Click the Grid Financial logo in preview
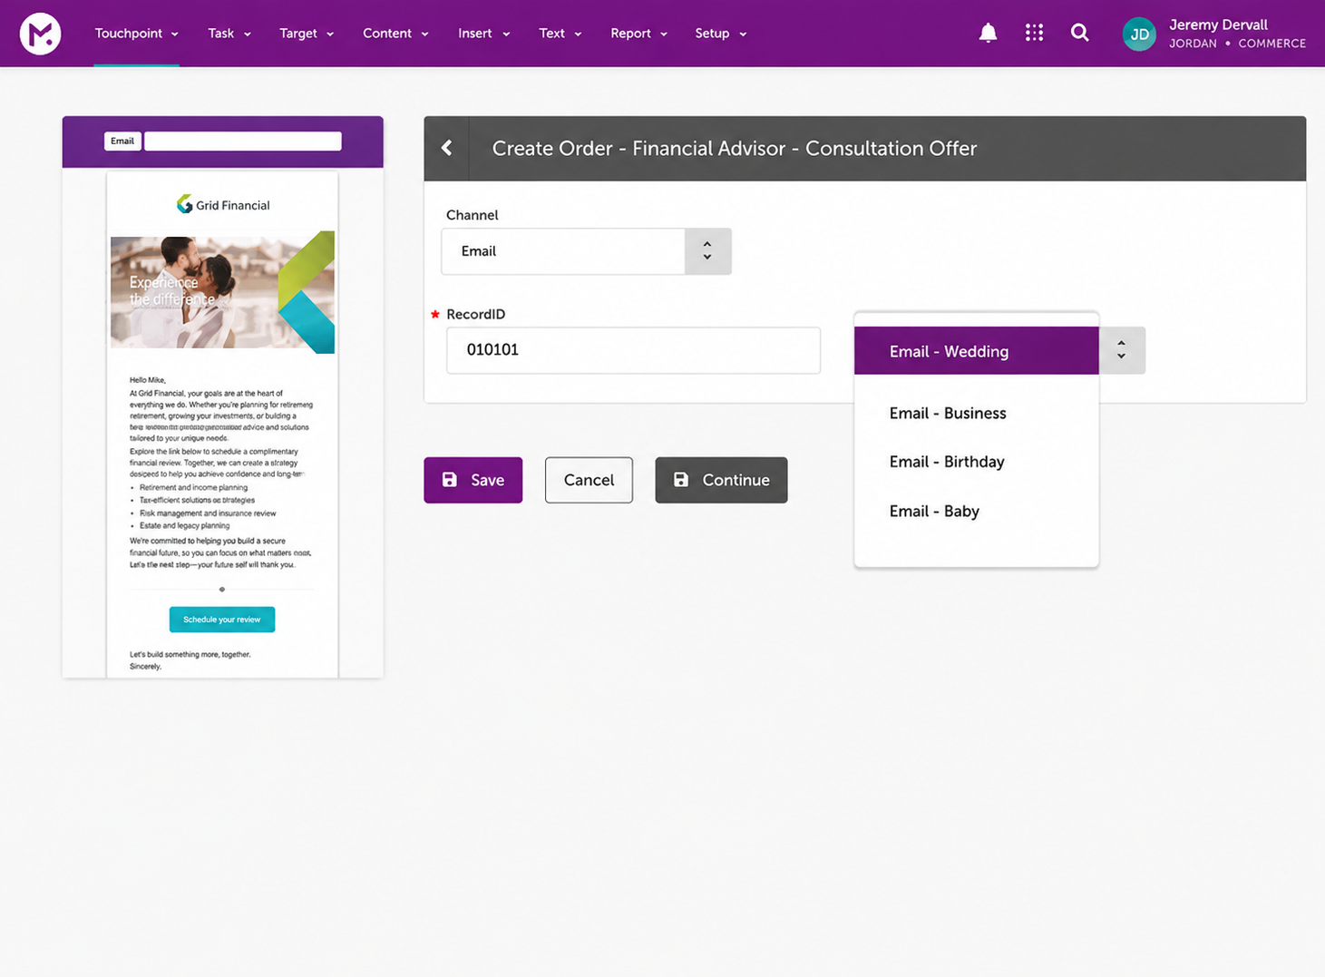The image size is (1325, 977). pos(223,205)
